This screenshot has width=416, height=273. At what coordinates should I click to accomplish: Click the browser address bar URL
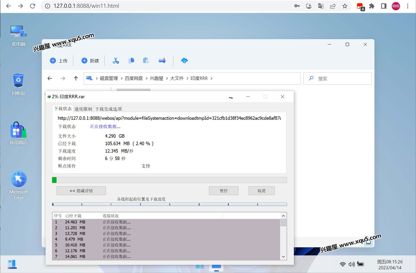point(86,6)
